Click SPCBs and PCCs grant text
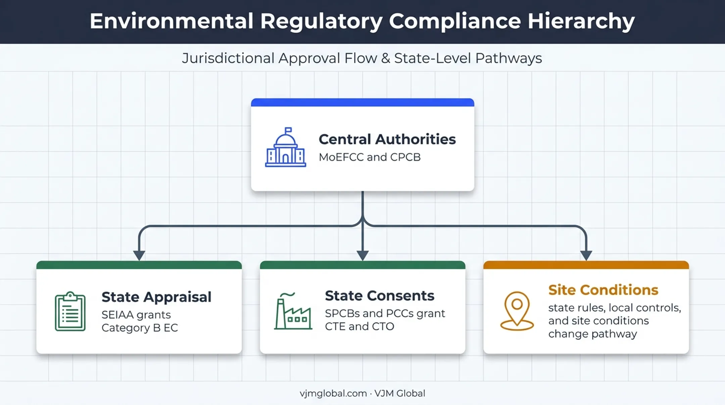The width and height of the screenshot is (725, 405). (385, 320)
